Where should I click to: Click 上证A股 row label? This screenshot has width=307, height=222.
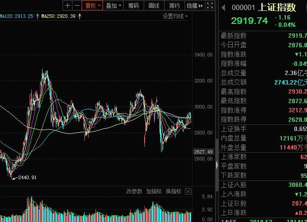pos(234,185)
